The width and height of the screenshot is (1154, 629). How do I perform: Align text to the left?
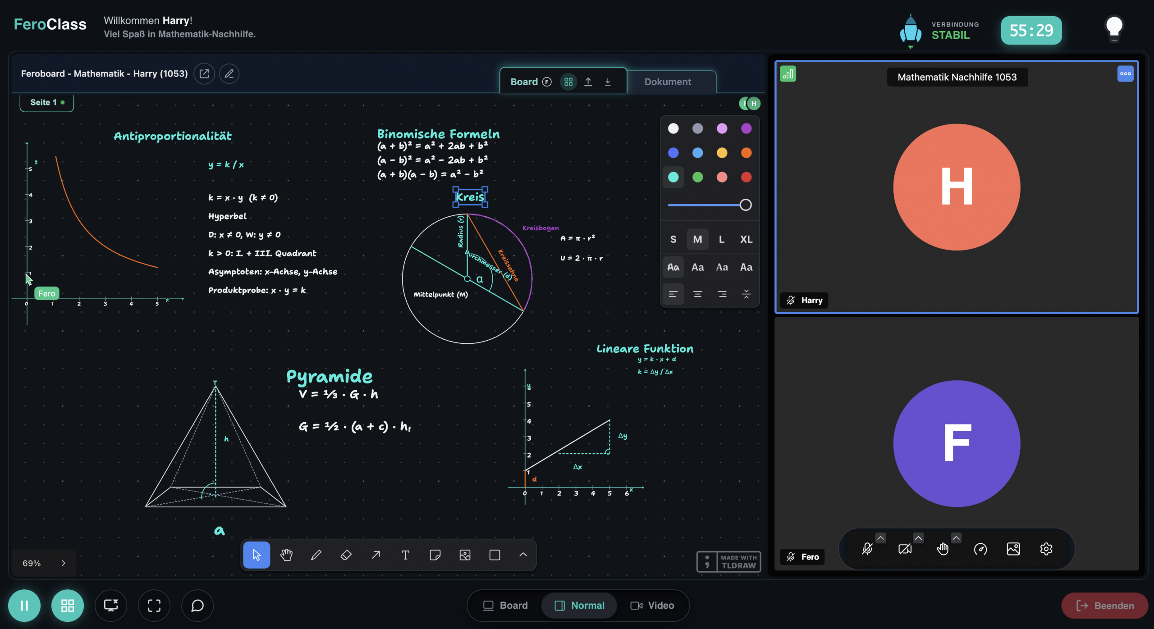coord(673,294)
